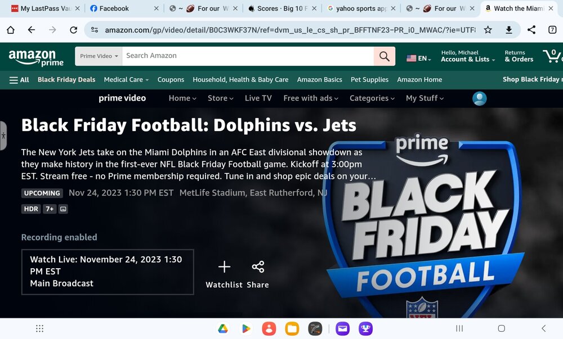563x339 pixels.
Task: Select Watch Live Main Broadcast button
Action: coord(108,272)
